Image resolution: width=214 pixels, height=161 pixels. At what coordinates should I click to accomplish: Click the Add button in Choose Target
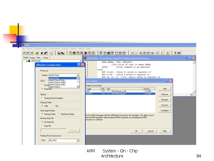coord(165,89)
